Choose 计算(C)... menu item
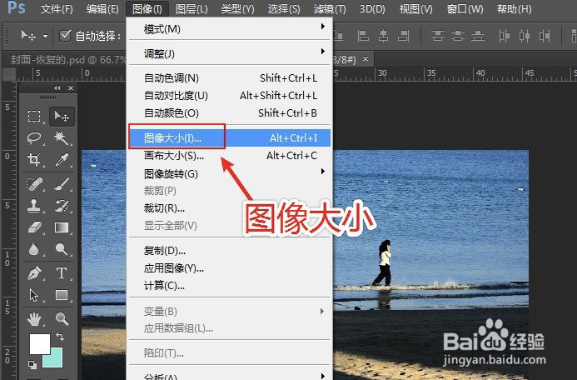The image size is (577, 380). coord(230,286)
